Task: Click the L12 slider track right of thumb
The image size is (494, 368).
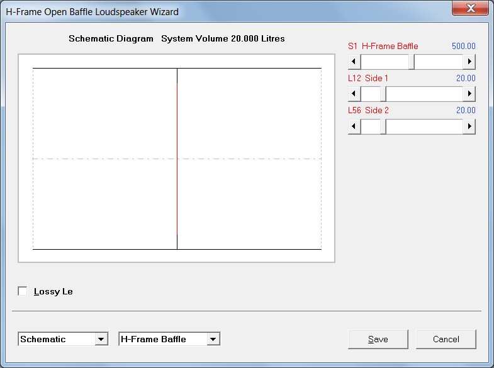Action: 424,94
